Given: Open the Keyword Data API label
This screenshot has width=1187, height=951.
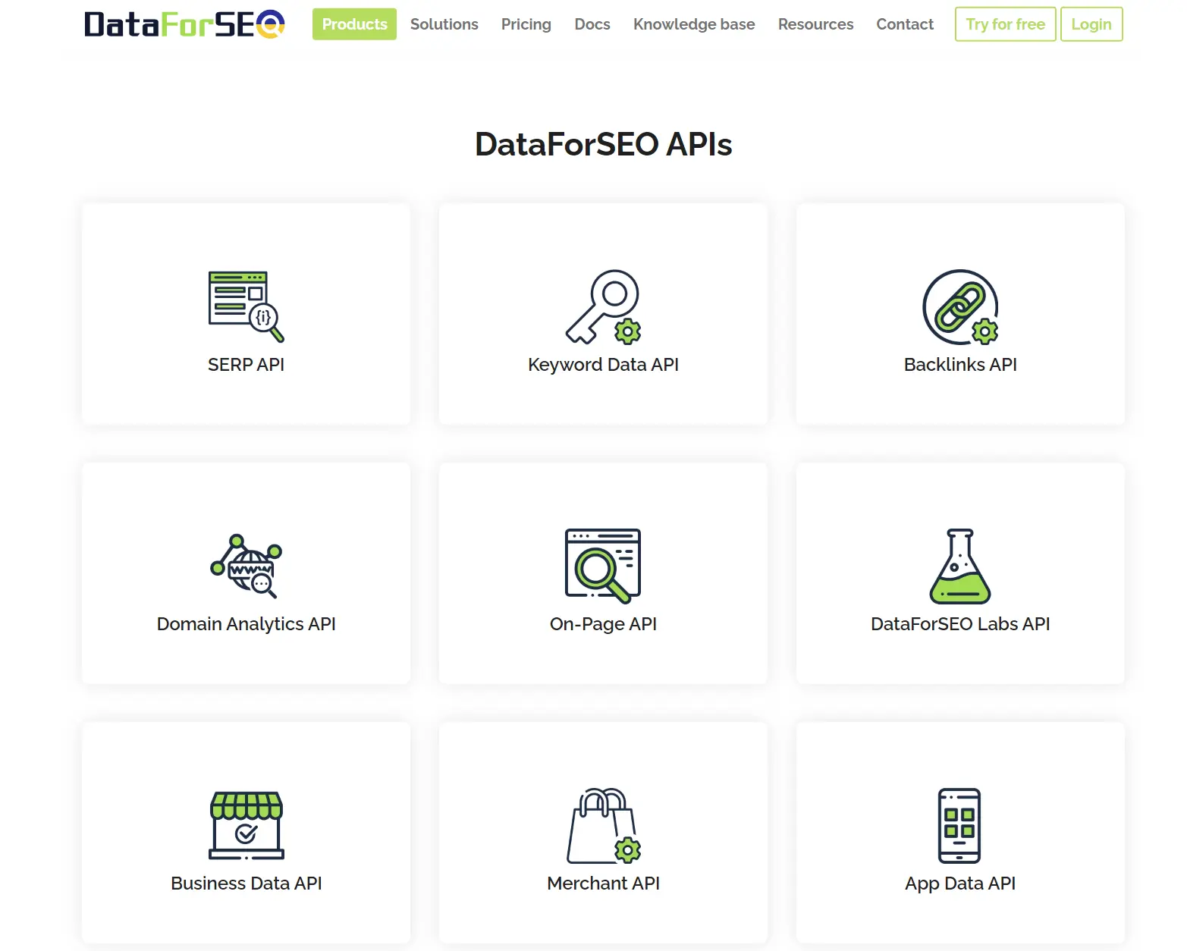Looking at the screenshot, I should pyautogui.click(x=603, y=365).
